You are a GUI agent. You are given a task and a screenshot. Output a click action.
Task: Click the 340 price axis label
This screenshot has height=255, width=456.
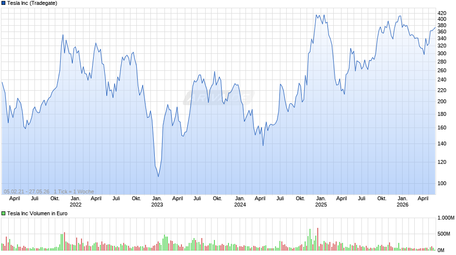(442, 38)
